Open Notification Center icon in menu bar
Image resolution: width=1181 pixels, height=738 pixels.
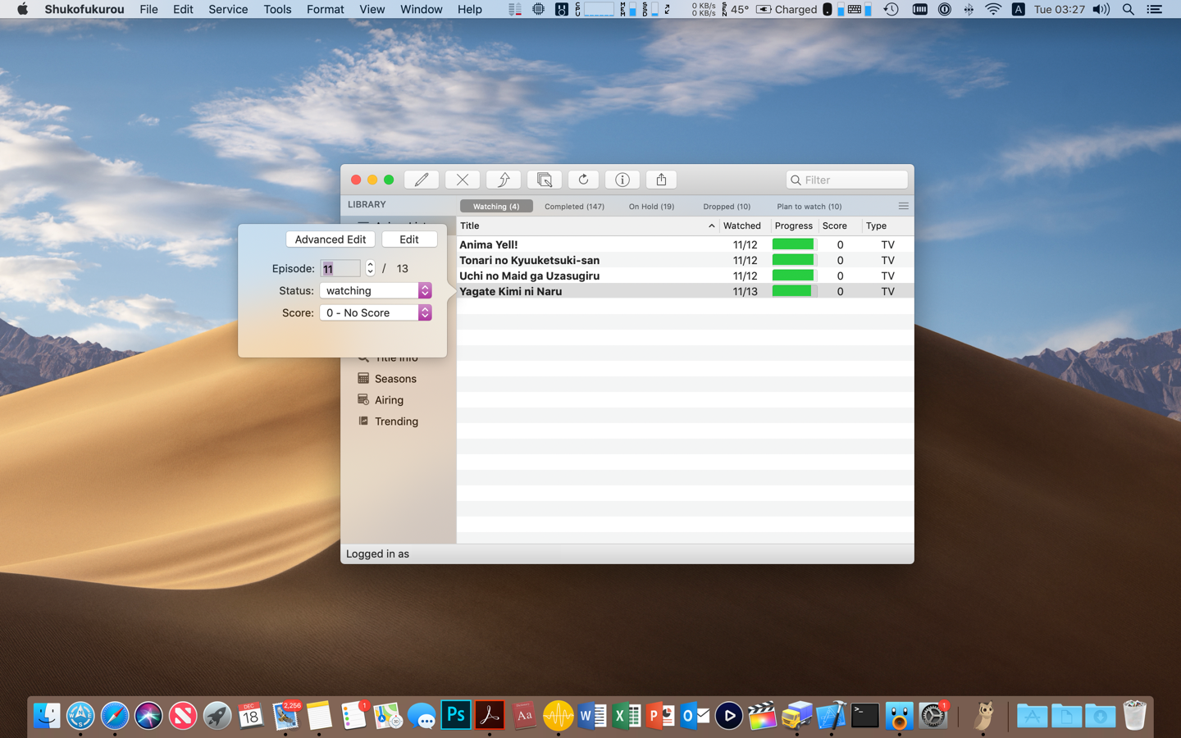(x=1154, y=9)
